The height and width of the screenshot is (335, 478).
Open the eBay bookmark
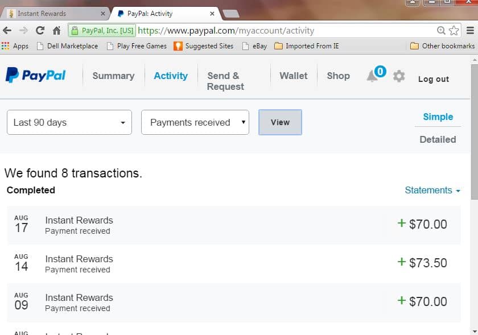pos(254,46)
